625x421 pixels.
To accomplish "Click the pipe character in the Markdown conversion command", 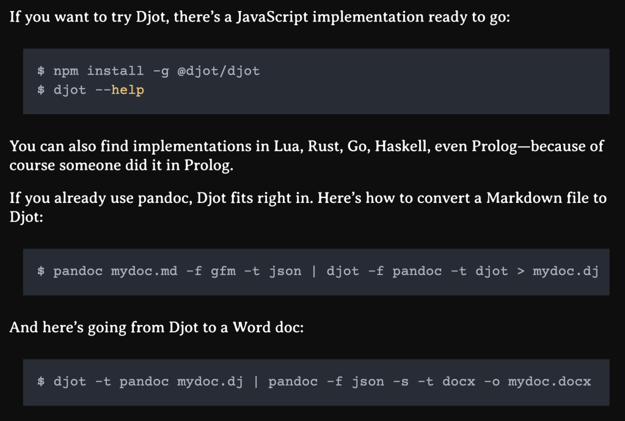I will click(314, 271).
